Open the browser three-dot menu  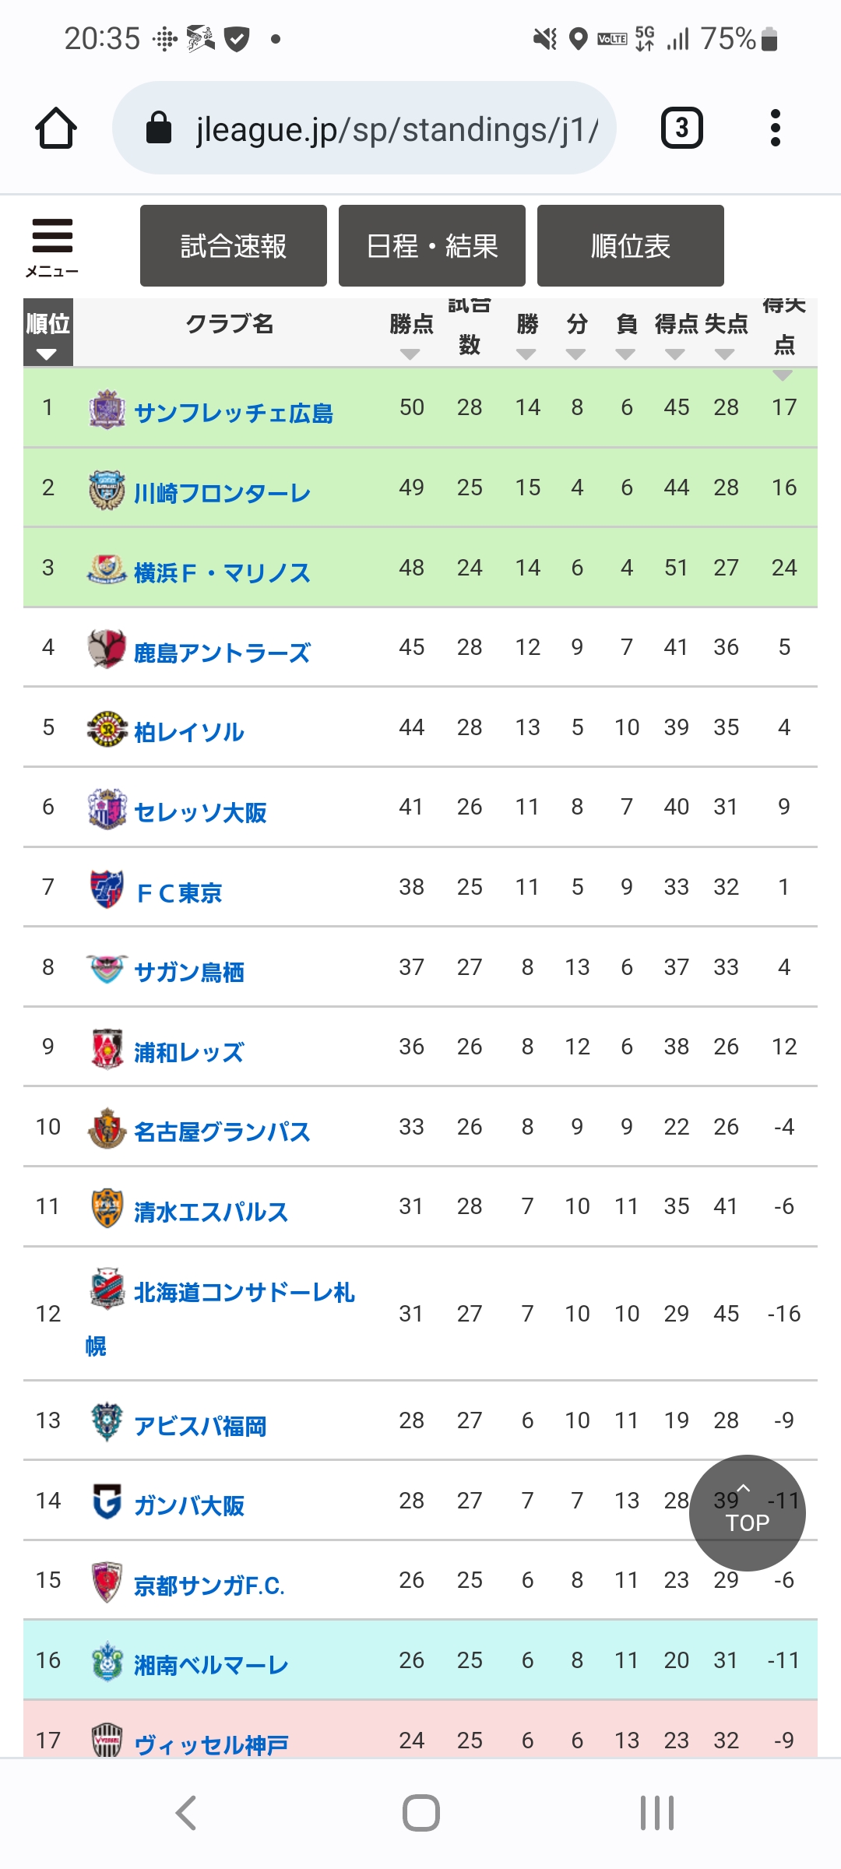[775, 128]
